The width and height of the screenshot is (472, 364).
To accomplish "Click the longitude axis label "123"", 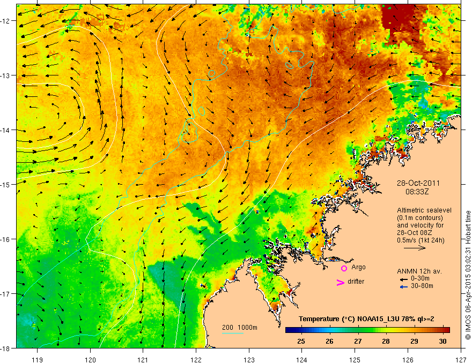I will [x=249, y=360].
